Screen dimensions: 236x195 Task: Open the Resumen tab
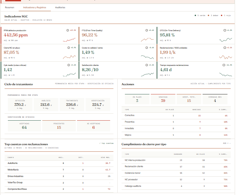(10, 7)
